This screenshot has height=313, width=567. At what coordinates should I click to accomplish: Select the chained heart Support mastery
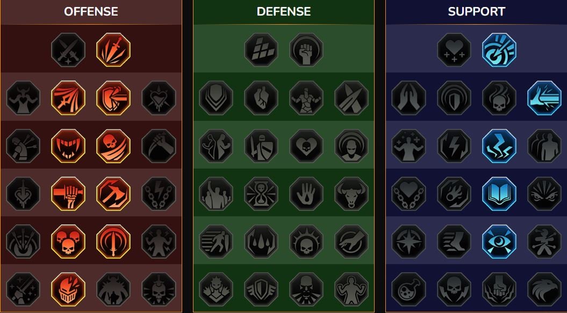click(408, 194)
